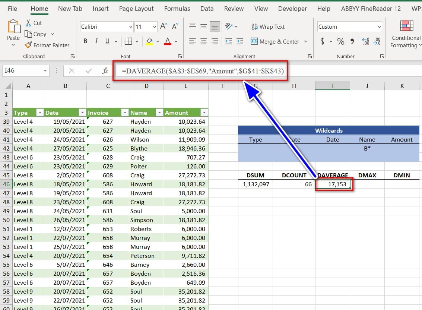Screen dimensions: 422x310
Task: Toggle Italic formatting
Action: click(x=96, y=41)
